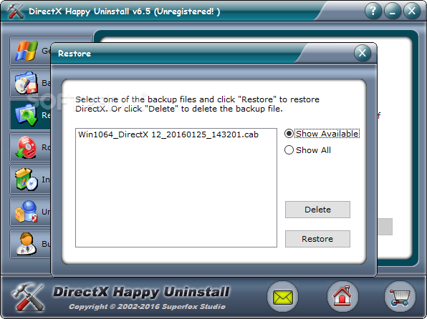Image resolution: width=427 pixels, height=319 pixels.
Task: Click the envelope email icon
Action: coord(283,297)
